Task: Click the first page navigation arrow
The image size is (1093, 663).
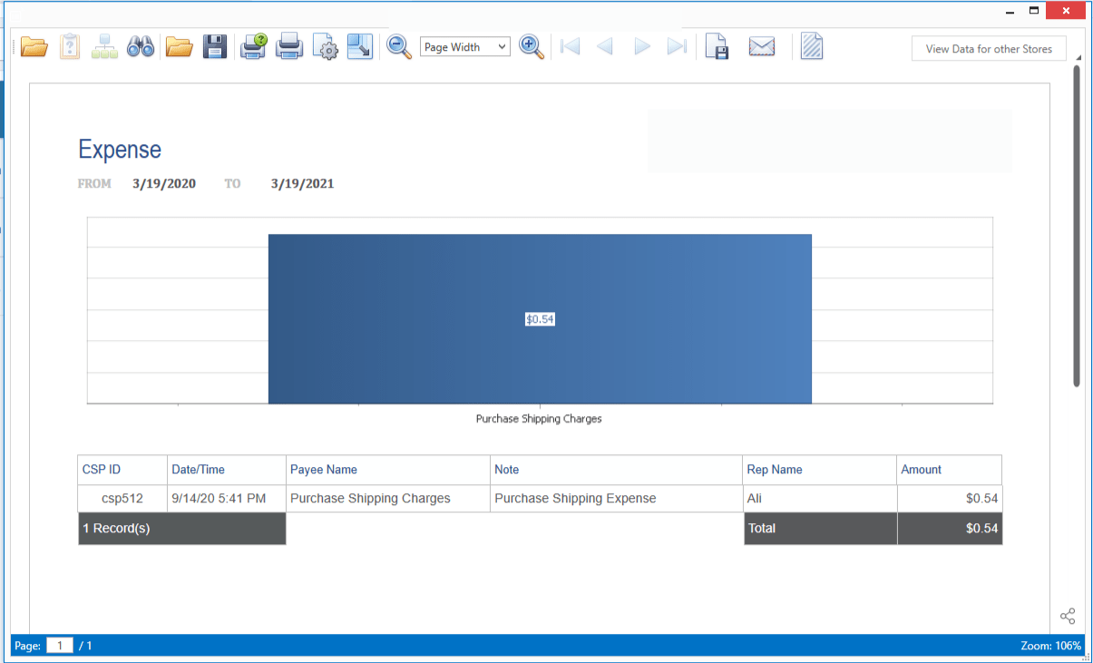Action: 570,46
